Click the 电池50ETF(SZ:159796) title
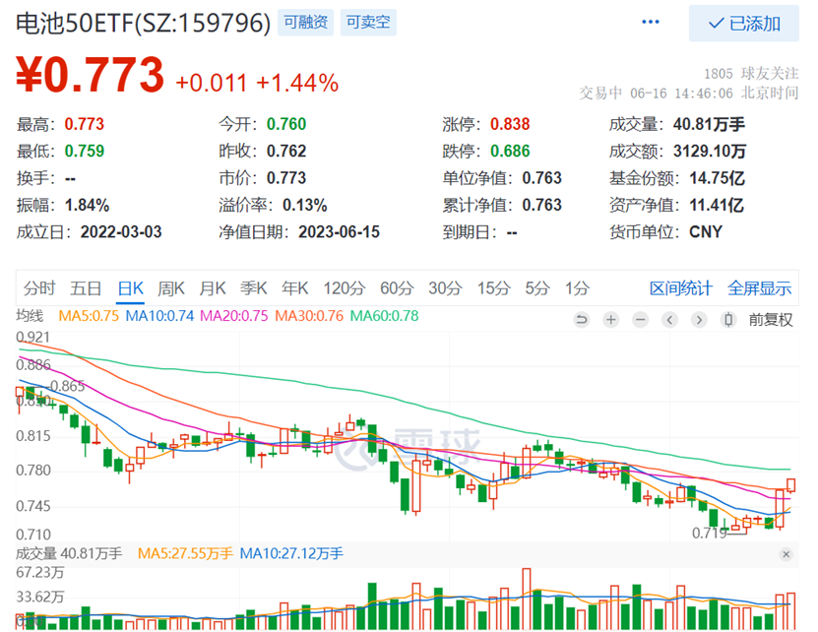 click(x=144, y=23)
